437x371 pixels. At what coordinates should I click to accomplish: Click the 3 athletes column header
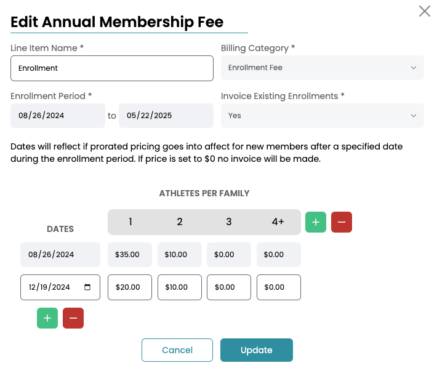click(x=228, y=222)
